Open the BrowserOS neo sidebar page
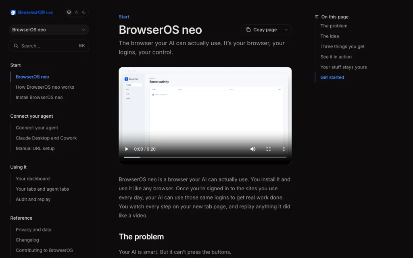 tap(32, 77)
